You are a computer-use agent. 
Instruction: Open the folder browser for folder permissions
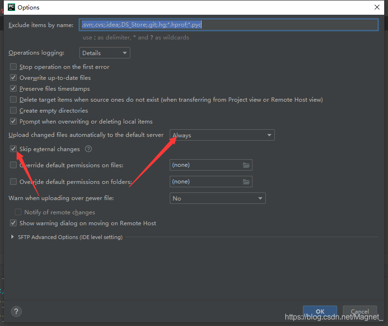[246, 182]
